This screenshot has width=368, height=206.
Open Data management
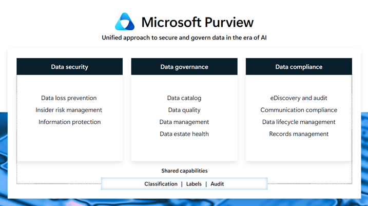pos(184,122)
